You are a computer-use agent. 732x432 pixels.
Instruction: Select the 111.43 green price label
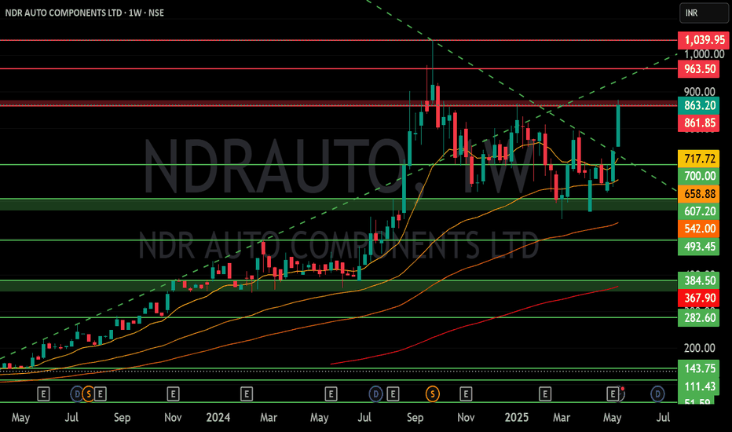tap(699, 386)
